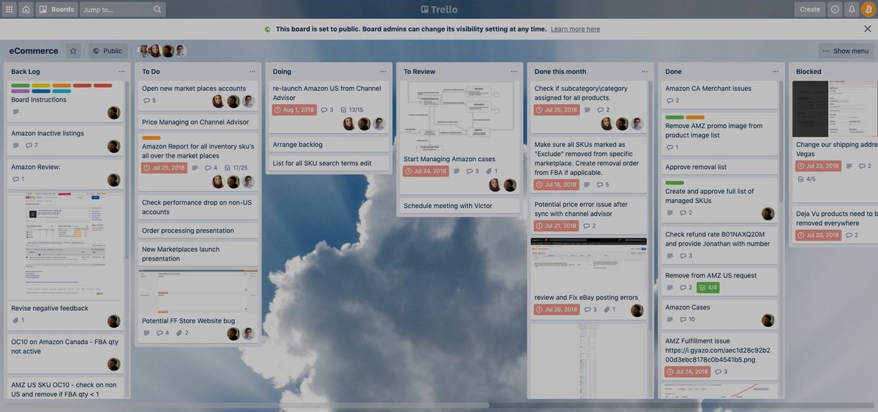Click attachment icon on Potential FF Store Website bug
Screen dimensions: 878x412
pyautogui.click(x=178, y=333)
